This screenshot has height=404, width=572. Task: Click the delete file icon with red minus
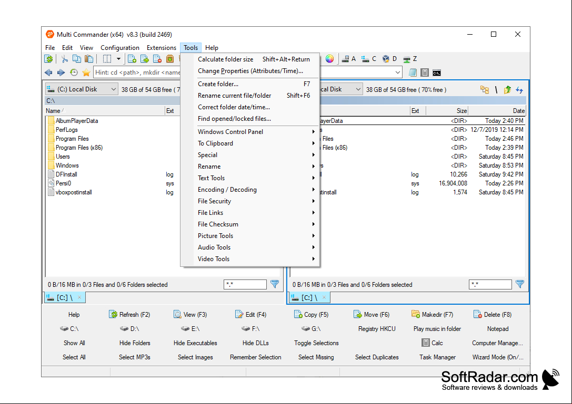[157, 59]
